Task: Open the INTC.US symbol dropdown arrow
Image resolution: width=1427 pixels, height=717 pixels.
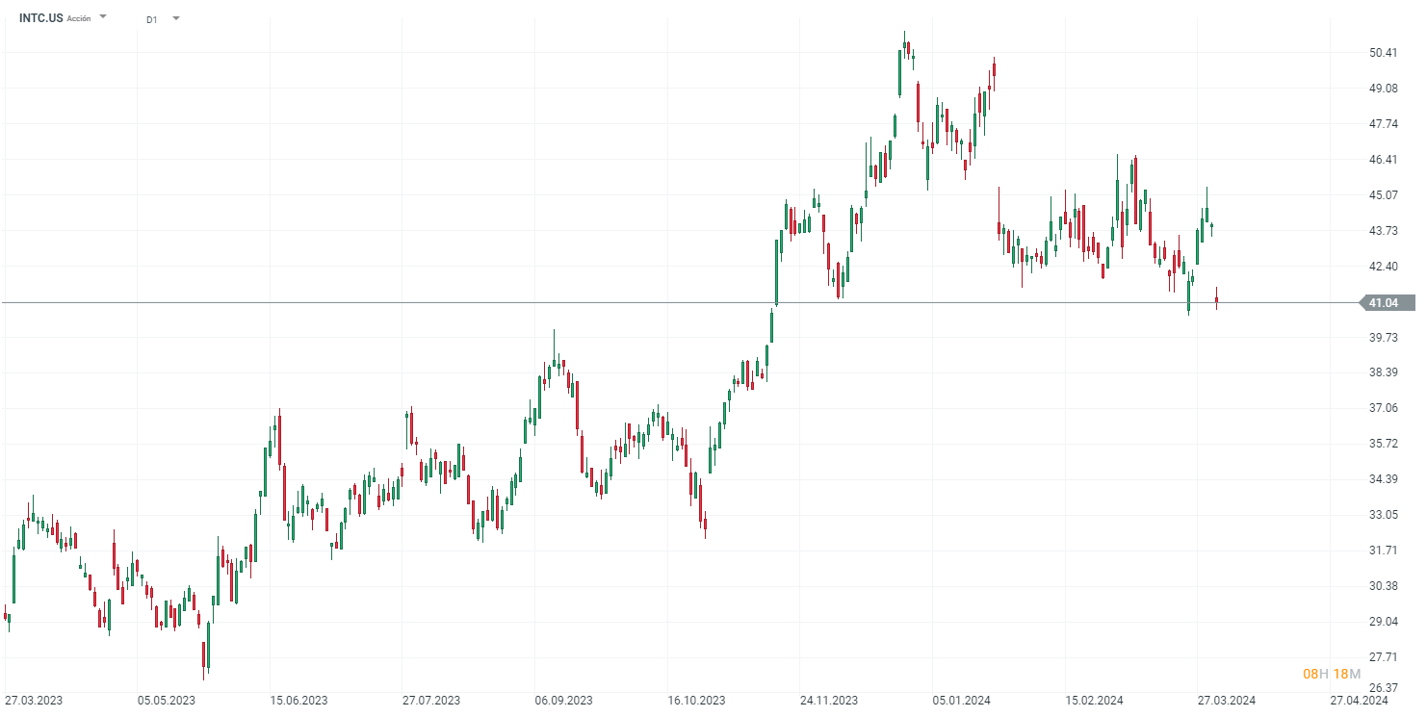Action: [103, 18]
